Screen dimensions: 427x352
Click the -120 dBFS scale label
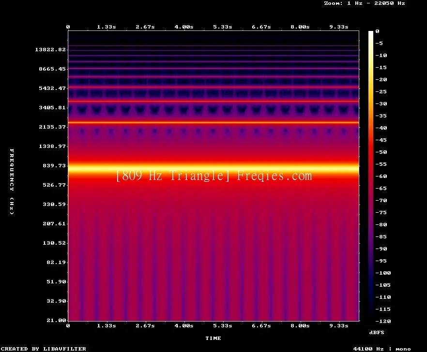383,321
